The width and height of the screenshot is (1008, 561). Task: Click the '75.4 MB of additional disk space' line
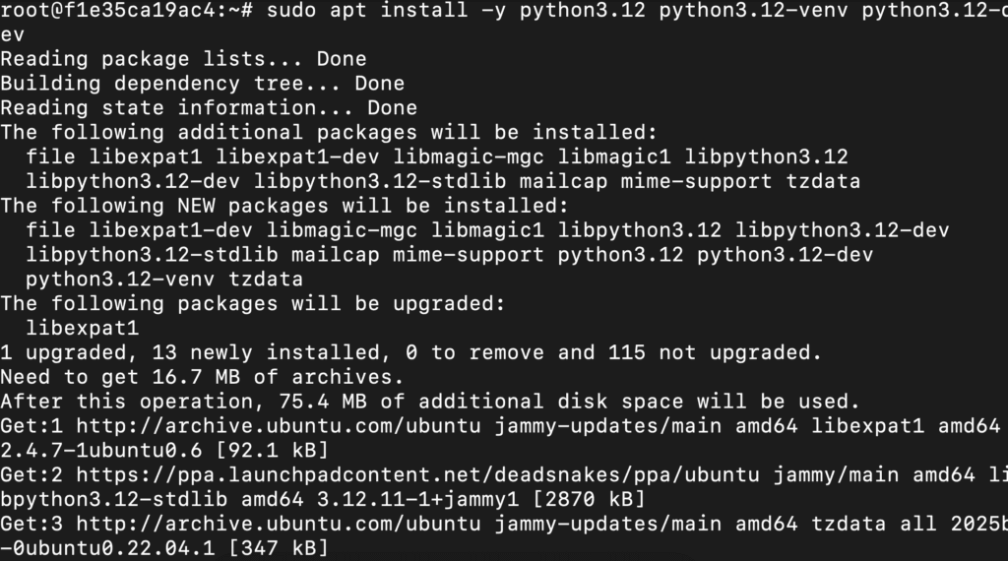click(430, 401)
